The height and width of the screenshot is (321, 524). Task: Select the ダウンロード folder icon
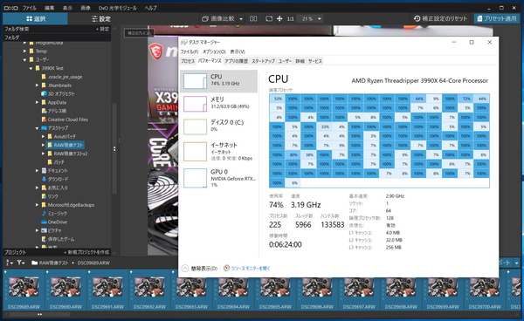pos(44,179)
